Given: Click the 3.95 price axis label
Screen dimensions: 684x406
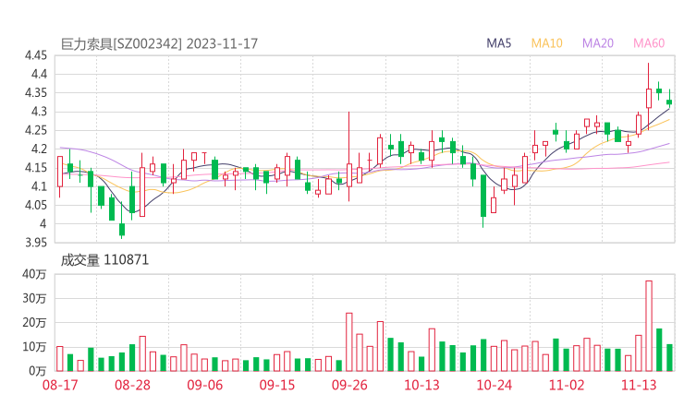Looking at the screenshot, I should point(37,243).
